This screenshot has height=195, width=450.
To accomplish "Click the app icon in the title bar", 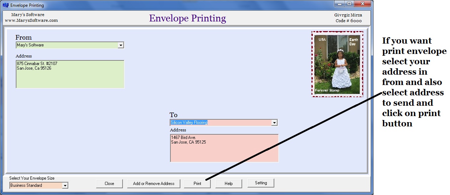I will [5, 5].
